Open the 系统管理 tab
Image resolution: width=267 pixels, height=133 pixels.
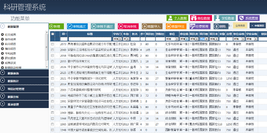click(x=249, y=18)
